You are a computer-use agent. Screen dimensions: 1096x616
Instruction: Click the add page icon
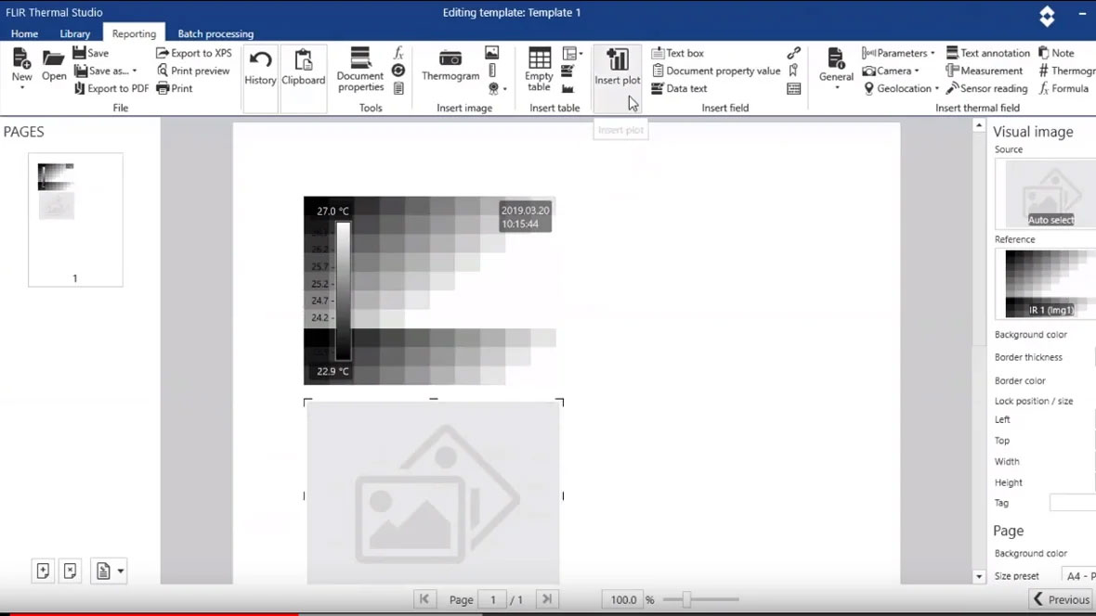coord(43,571)
